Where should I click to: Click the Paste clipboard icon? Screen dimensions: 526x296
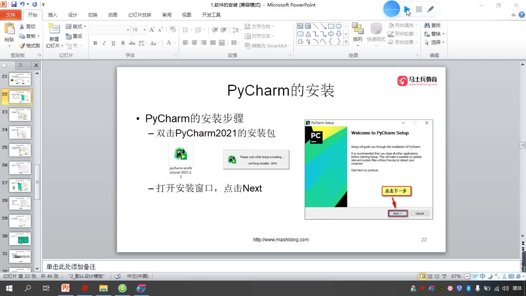click(x=9, y=29)
